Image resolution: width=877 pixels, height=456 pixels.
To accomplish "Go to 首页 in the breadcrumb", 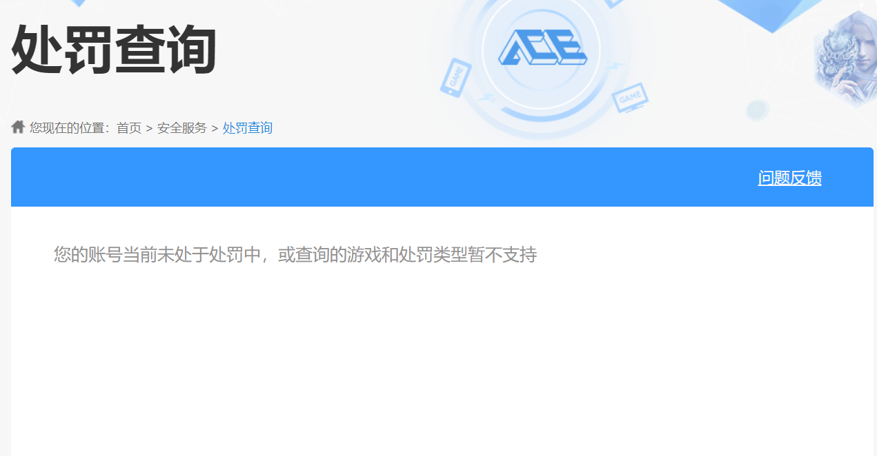I will point(129,127).
